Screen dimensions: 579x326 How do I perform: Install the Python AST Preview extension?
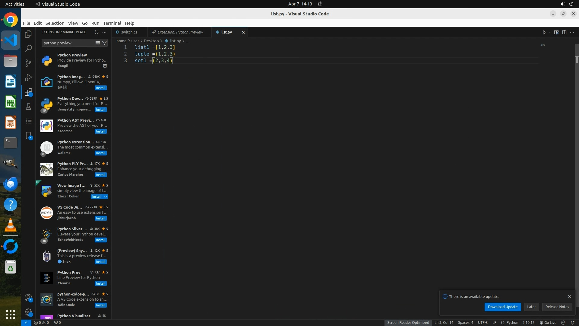point(100,131)
